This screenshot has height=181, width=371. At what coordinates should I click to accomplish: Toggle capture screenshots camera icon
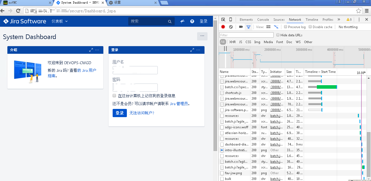click(x=241, y=27)
